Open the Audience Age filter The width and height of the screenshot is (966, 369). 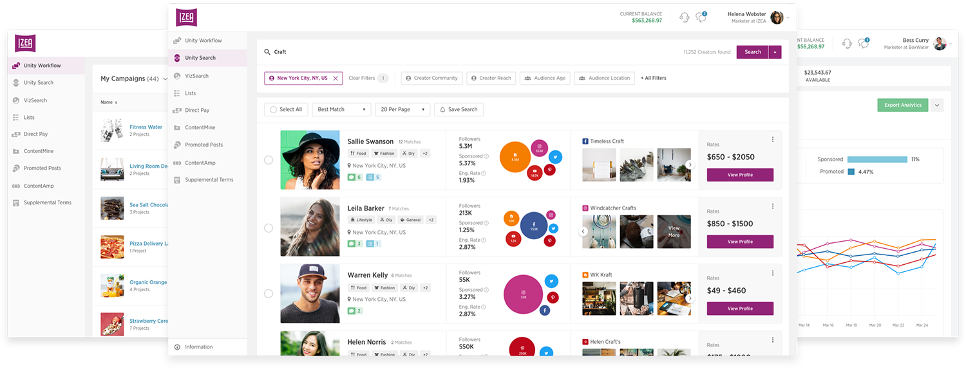545,78
